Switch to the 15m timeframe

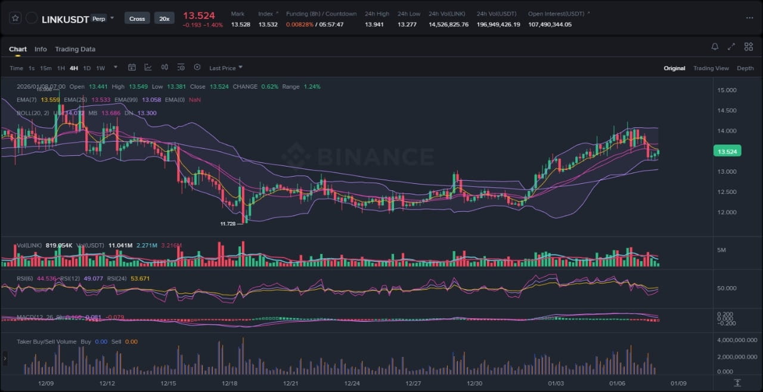coord(46,68)
